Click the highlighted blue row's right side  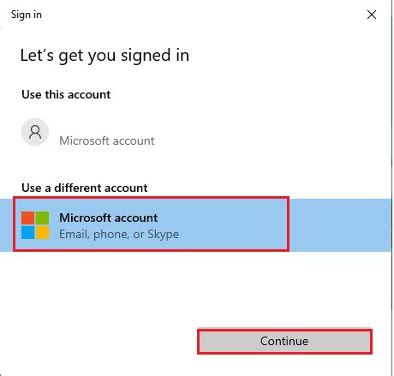click(x=340, y=225)
